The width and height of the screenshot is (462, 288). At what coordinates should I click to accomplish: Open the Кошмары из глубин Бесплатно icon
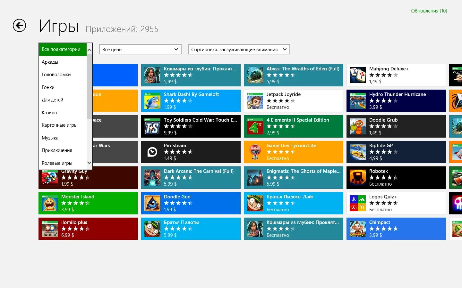coord(255,229)
